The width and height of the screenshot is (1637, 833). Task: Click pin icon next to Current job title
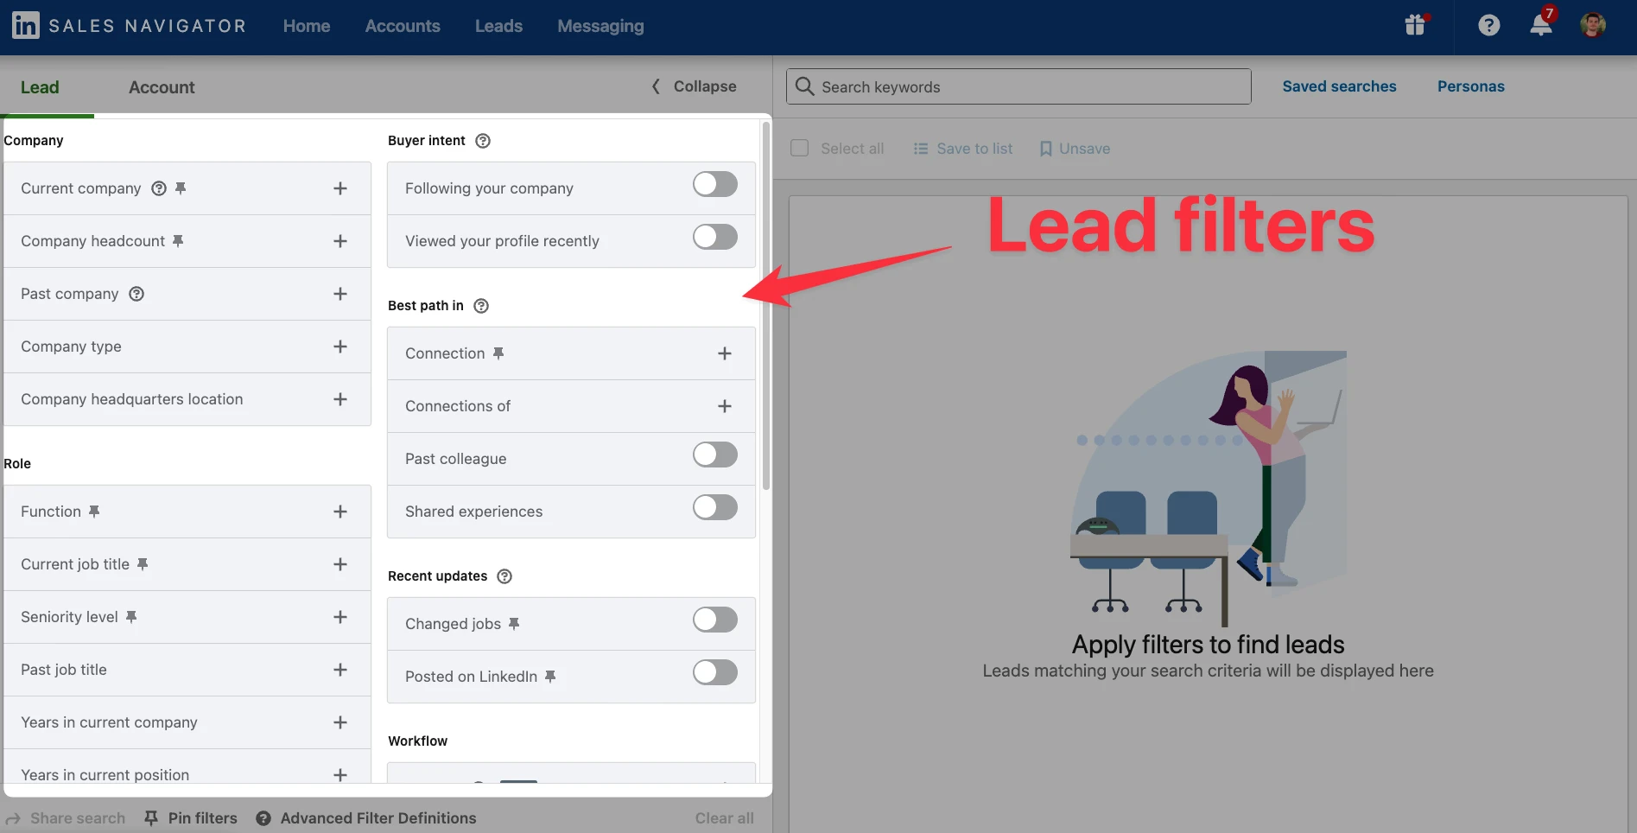tap(143, 564)
